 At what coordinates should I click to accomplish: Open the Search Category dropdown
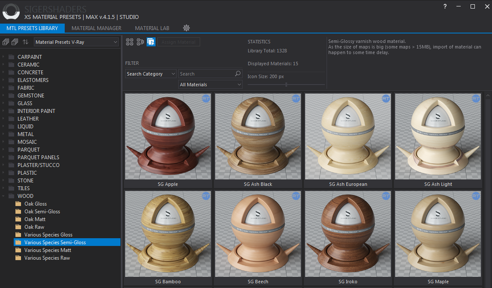(150, 73)
